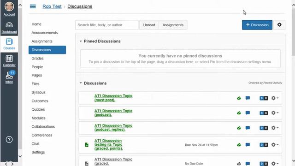This screenshot has height=166, width=295.
Task: Open Modules in course navigation
Action: [x=38, y=118]
